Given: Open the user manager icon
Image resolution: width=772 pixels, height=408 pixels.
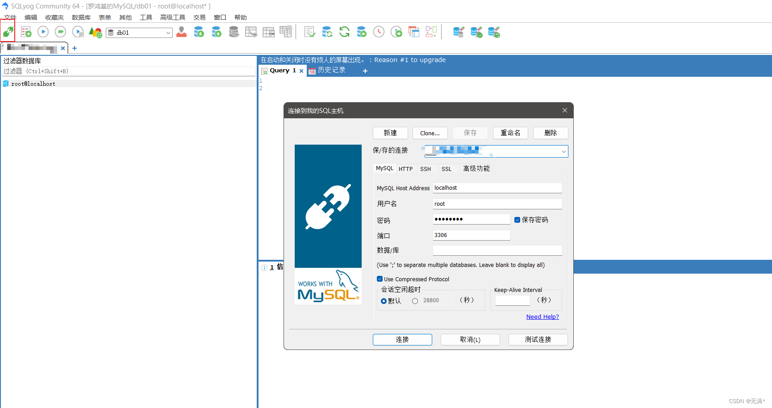Looking at the screenshot, I should [x=181, y=32].
